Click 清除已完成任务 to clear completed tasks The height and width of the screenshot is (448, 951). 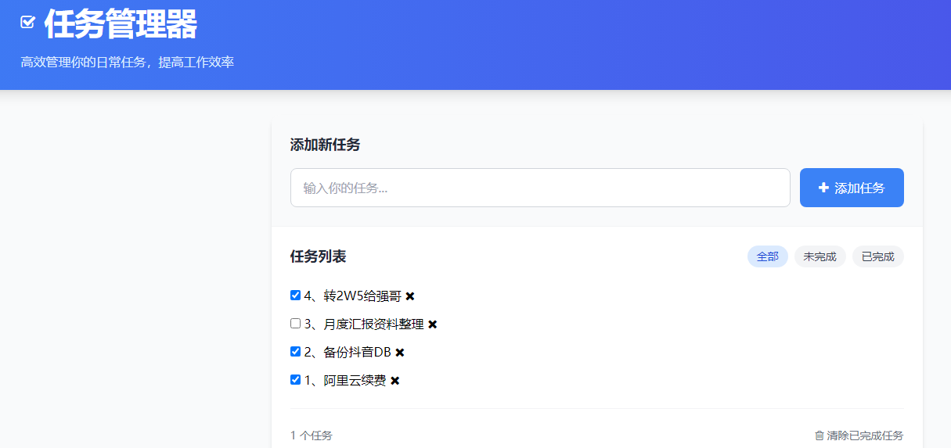[859, 435]
